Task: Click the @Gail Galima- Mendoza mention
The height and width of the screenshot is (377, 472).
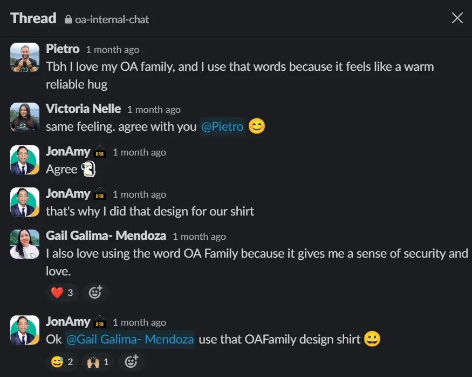Action: click(129, 340)
